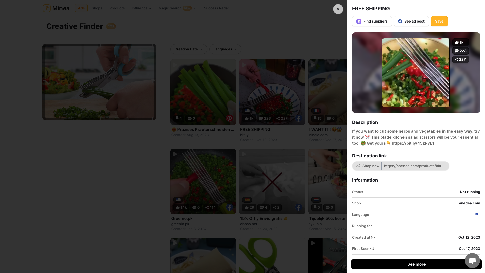
Task: Click the 227 shares badge in panel
Action: (x=460, y=59)
